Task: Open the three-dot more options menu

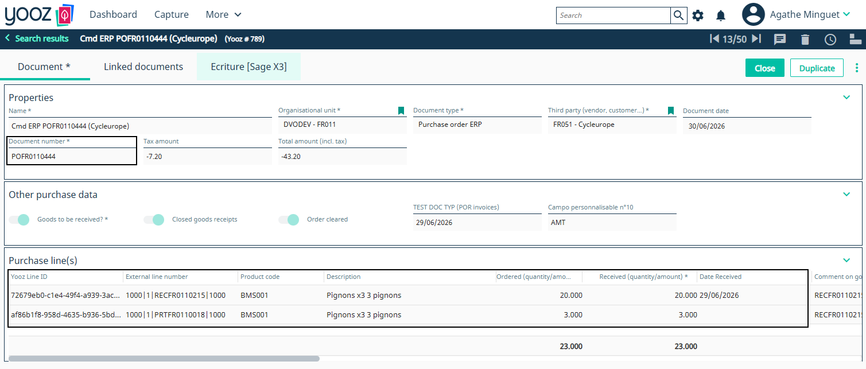Action: tap(857, 68)
